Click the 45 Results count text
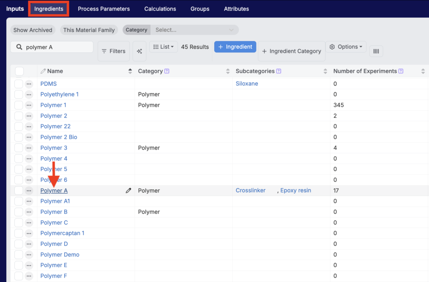 click(195, 47)
